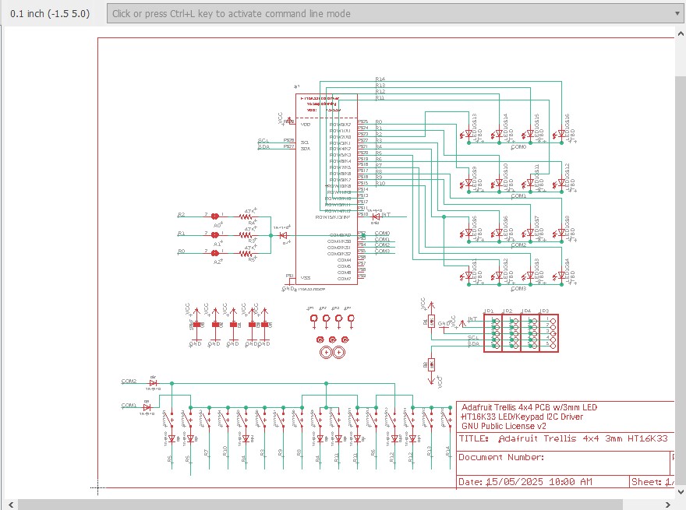
Task: Select the first VCC decoupling capacitor
Action: pos(196,325)
